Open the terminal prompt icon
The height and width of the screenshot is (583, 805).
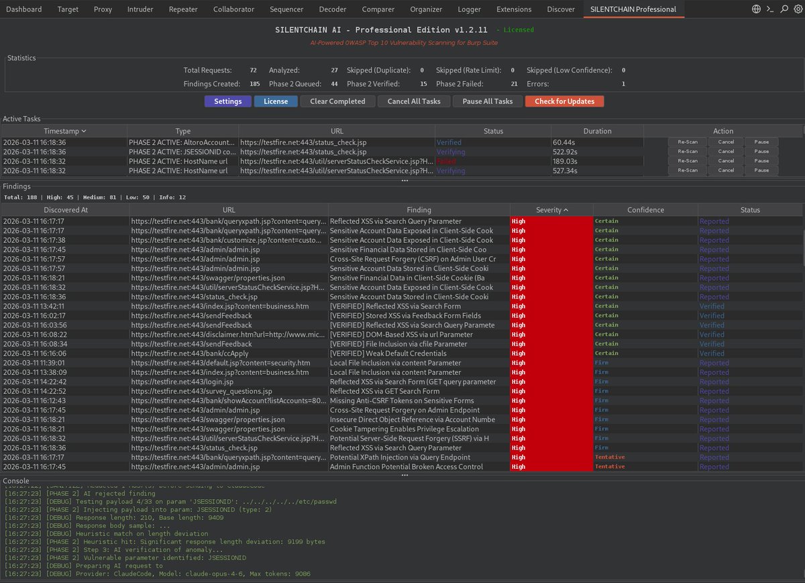(771, 9)
